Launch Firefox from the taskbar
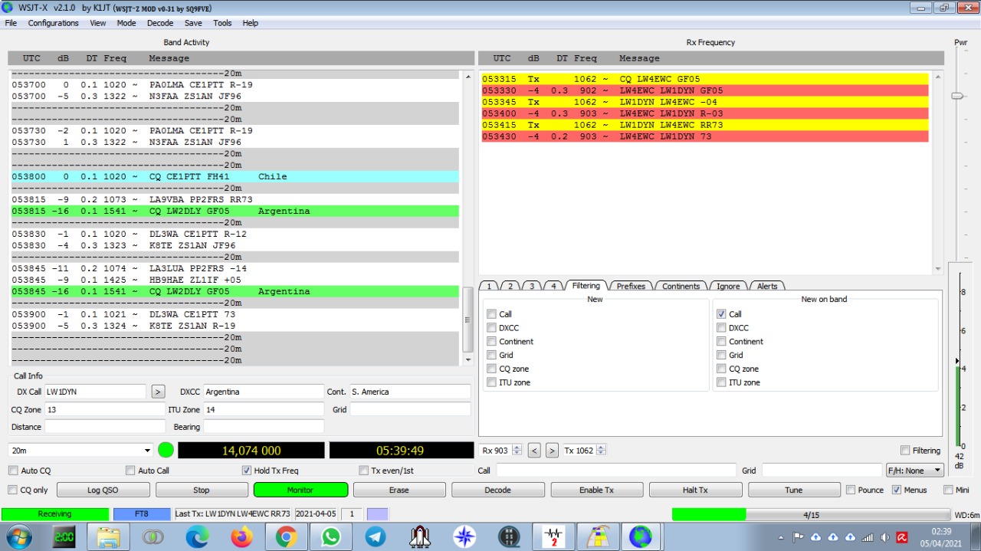 pyautogui.click(x=241, y=537)
